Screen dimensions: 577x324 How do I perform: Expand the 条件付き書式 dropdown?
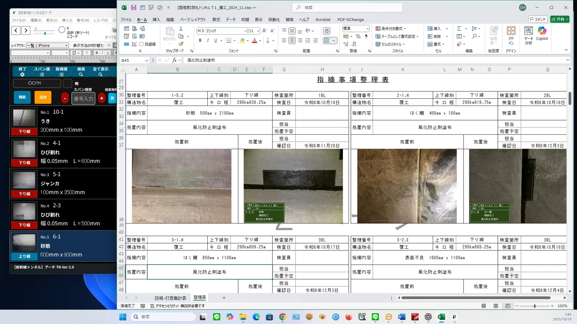click(x=391, y=28)
